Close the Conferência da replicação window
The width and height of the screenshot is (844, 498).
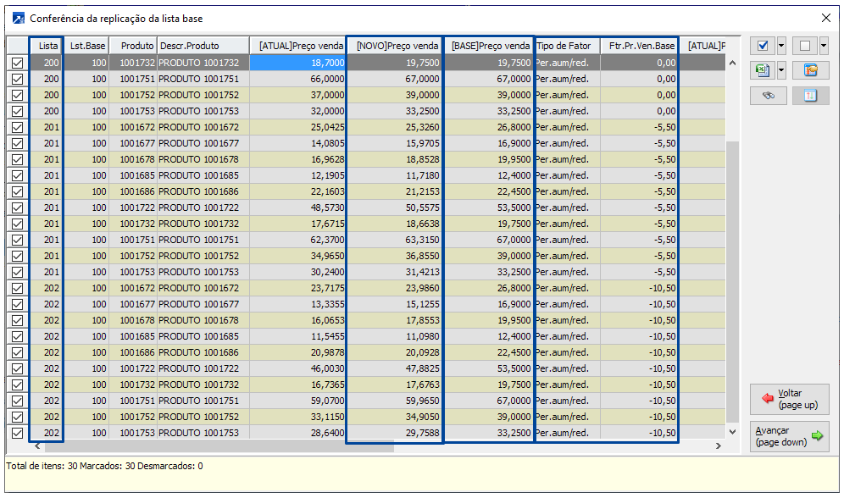[x=826, y=18]
